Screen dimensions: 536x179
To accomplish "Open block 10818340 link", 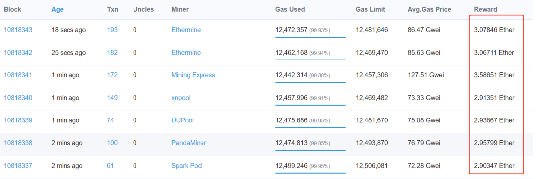I will (x=18, y=98).
